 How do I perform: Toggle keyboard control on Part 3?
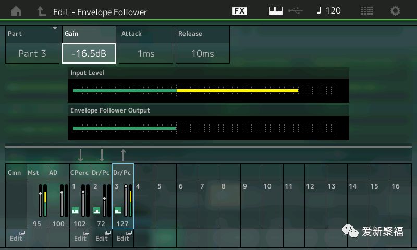118,210
